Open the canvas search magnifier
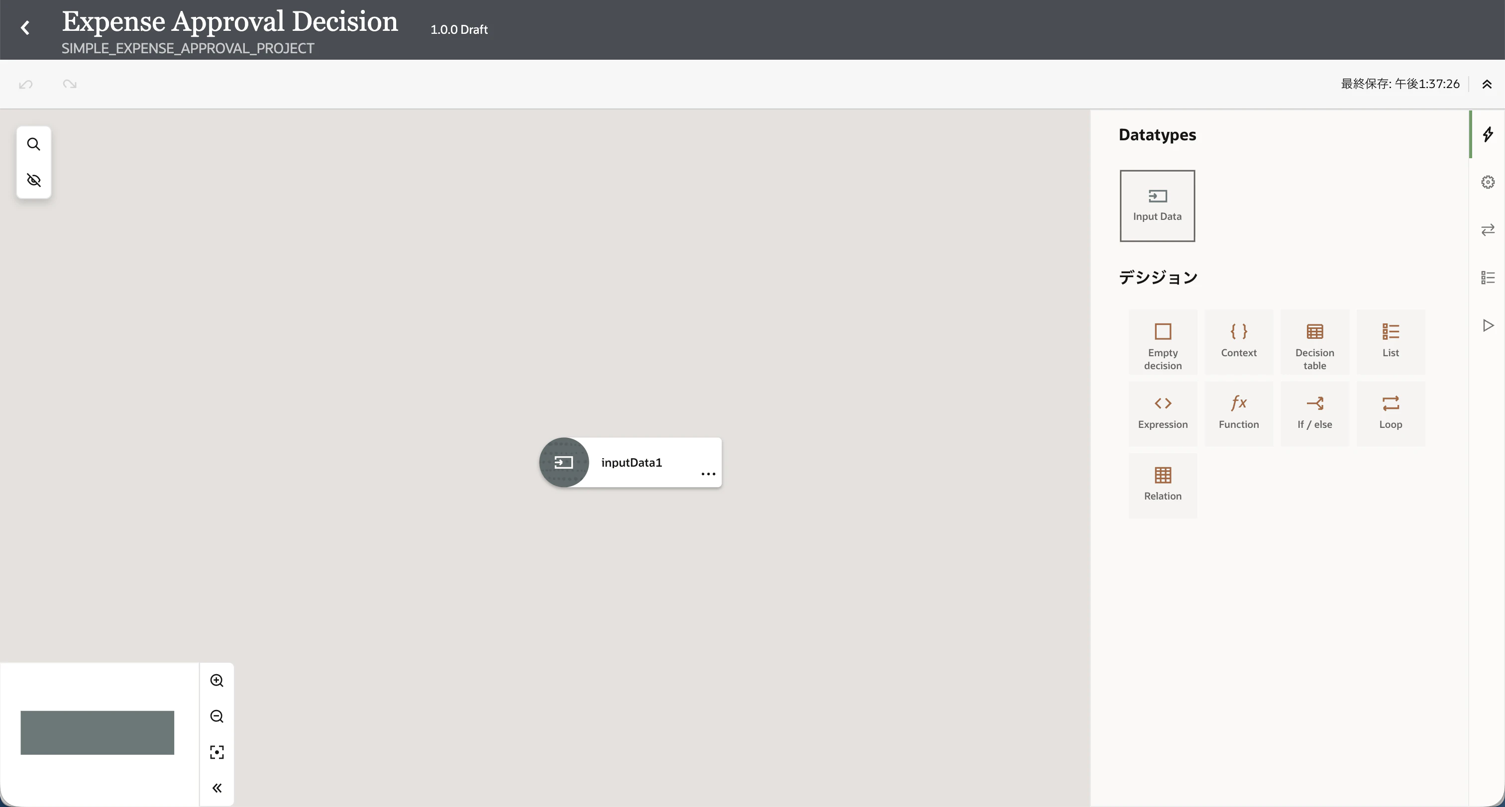The width and height of the screenshot is (1505, 807). [34, 144]
